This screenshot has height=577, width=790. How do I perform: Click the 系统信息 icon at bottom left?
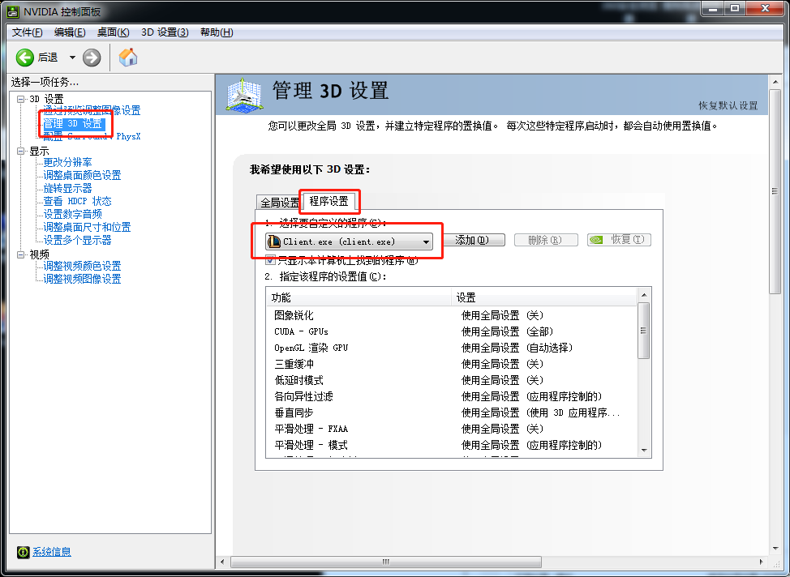(x=23, y=552)
